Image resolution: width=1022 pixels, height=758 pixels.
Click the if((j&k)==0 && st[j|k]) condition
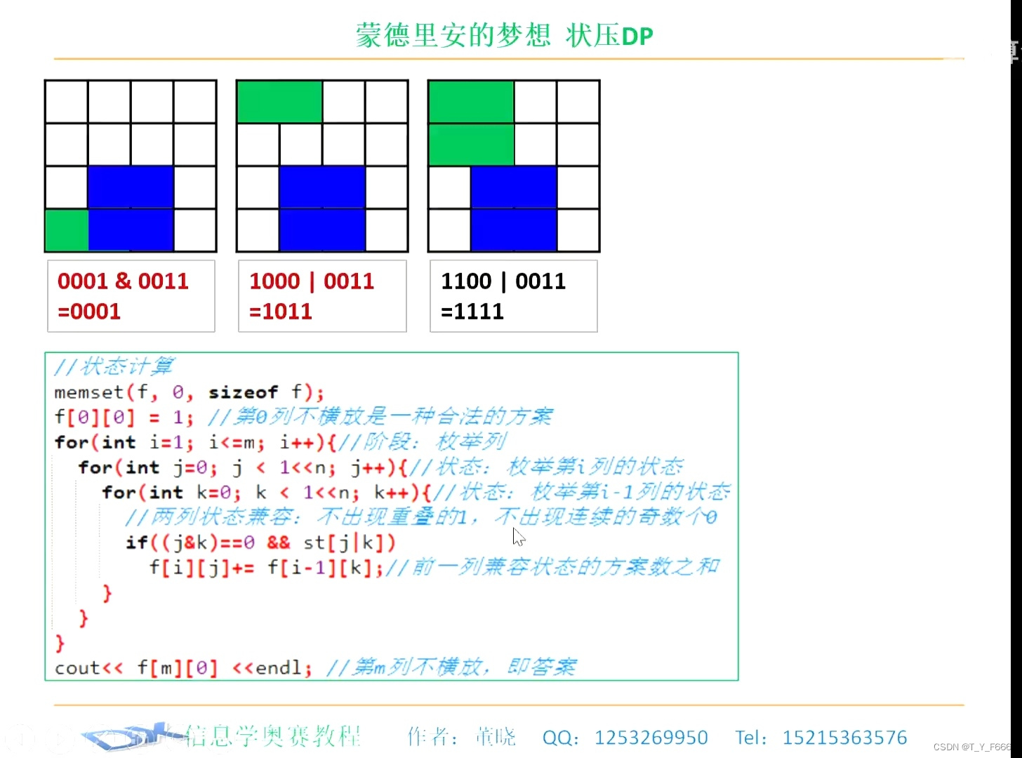(261, 543)
